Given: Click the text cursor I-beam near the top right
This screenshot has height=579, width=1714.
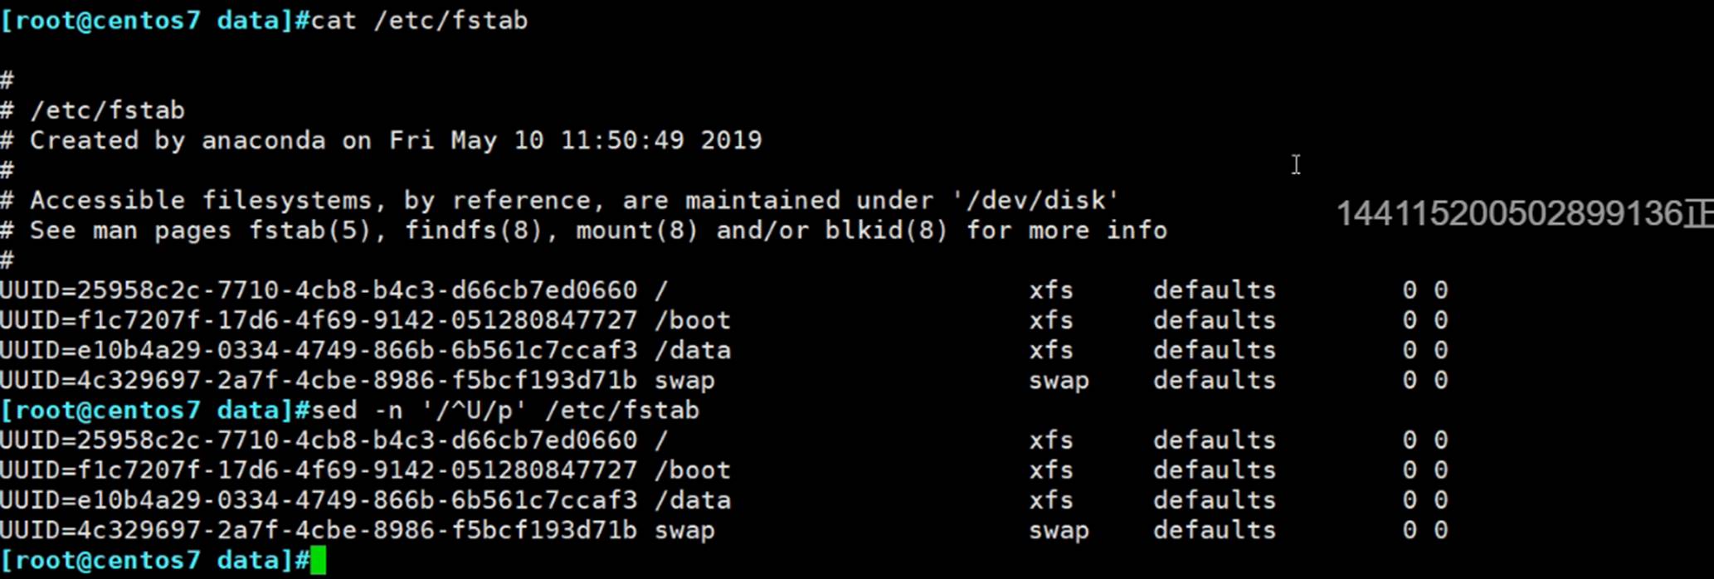Looking at the screenshot, I should 1296,164.
